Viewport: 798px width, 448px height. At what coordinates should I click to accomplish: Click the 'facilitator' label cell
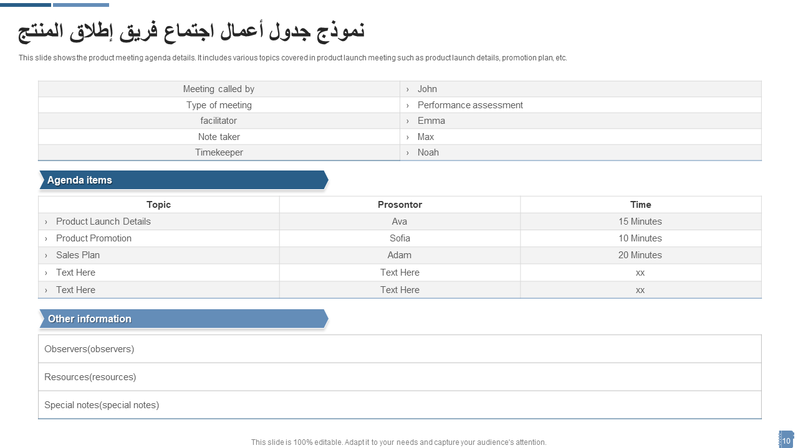point(219,121)
